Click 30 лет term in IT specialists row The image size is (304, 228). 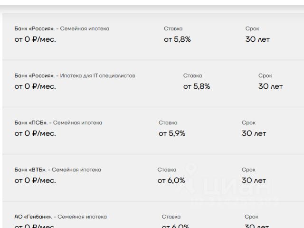coord(270,86)
